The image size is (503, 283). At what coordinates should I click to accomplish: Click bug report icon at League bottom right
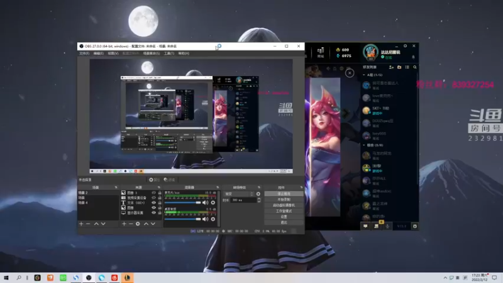coord(415,226)
